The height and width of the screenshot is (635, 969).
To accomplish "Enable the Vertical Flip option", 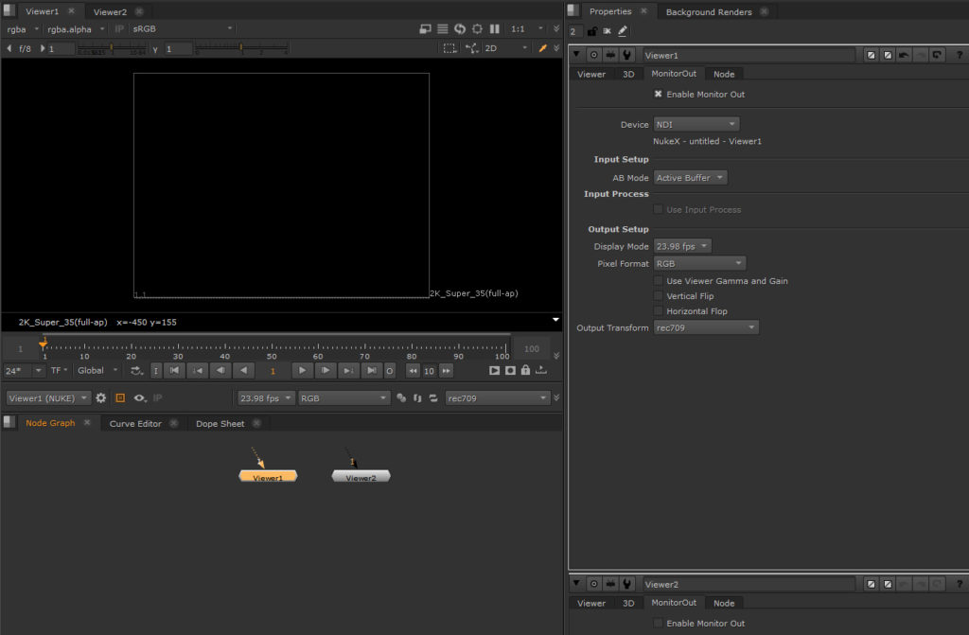I will tap(659, 295).
